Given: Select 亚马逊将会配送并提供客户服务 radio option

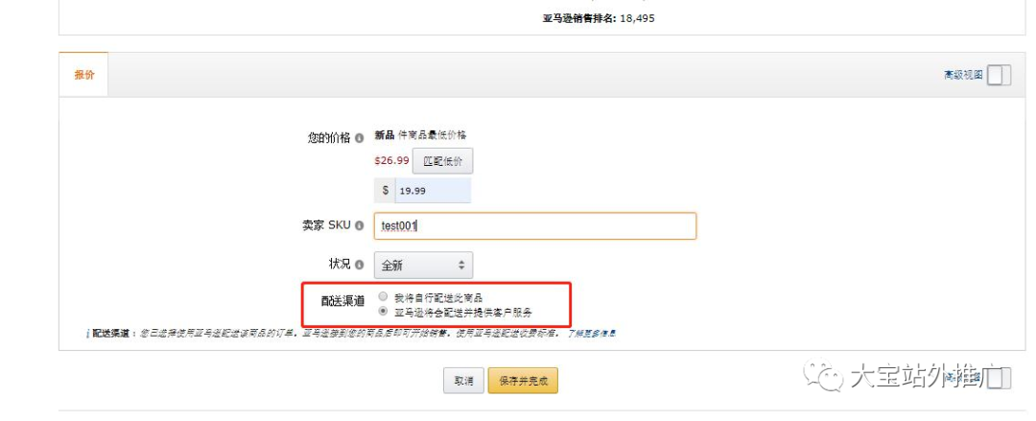Looking at the screenshot, I should tap(383, 312).
